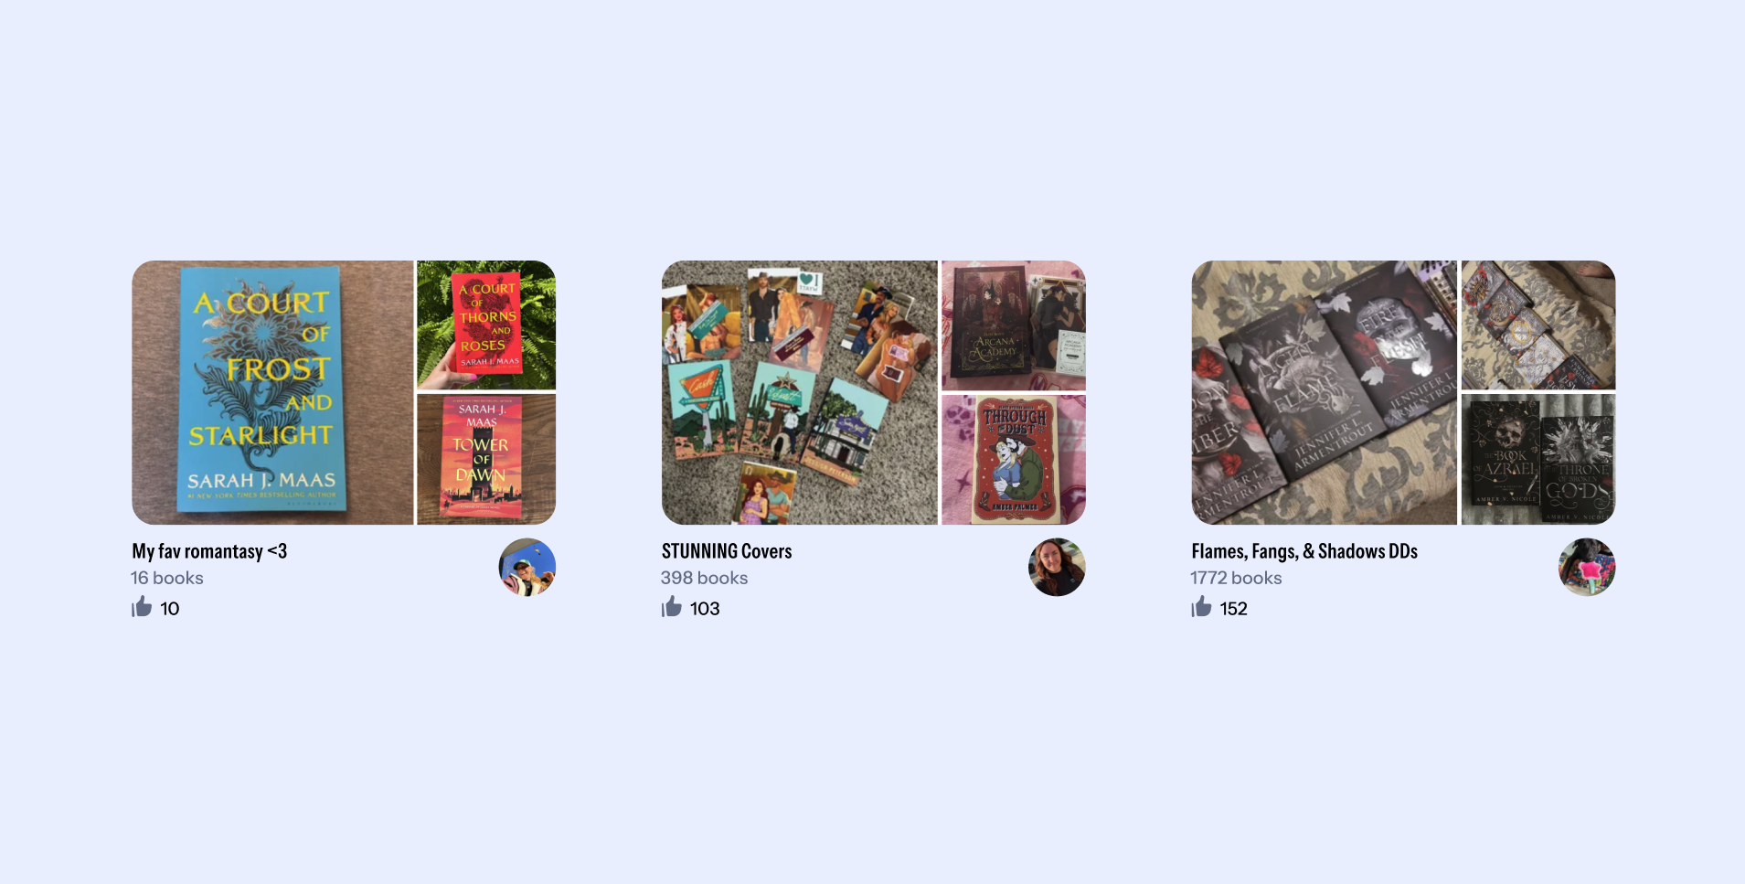Image resolution: width=1745 pixels, height=884 pixels.
Task: Open avatar next to Flames, Fangs list
Action: coord(1587,567)
